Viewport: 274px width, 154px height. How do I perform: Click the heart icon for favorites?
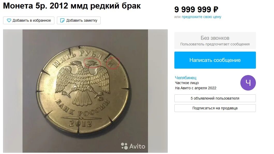click(x=9, y=20)
